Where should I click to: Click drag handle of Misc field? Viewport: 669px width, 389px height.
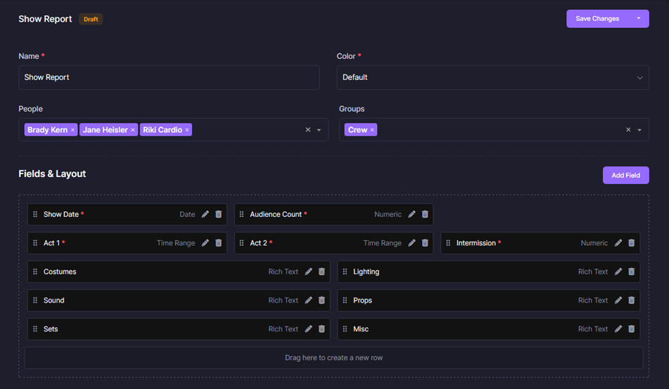[345, 329]
